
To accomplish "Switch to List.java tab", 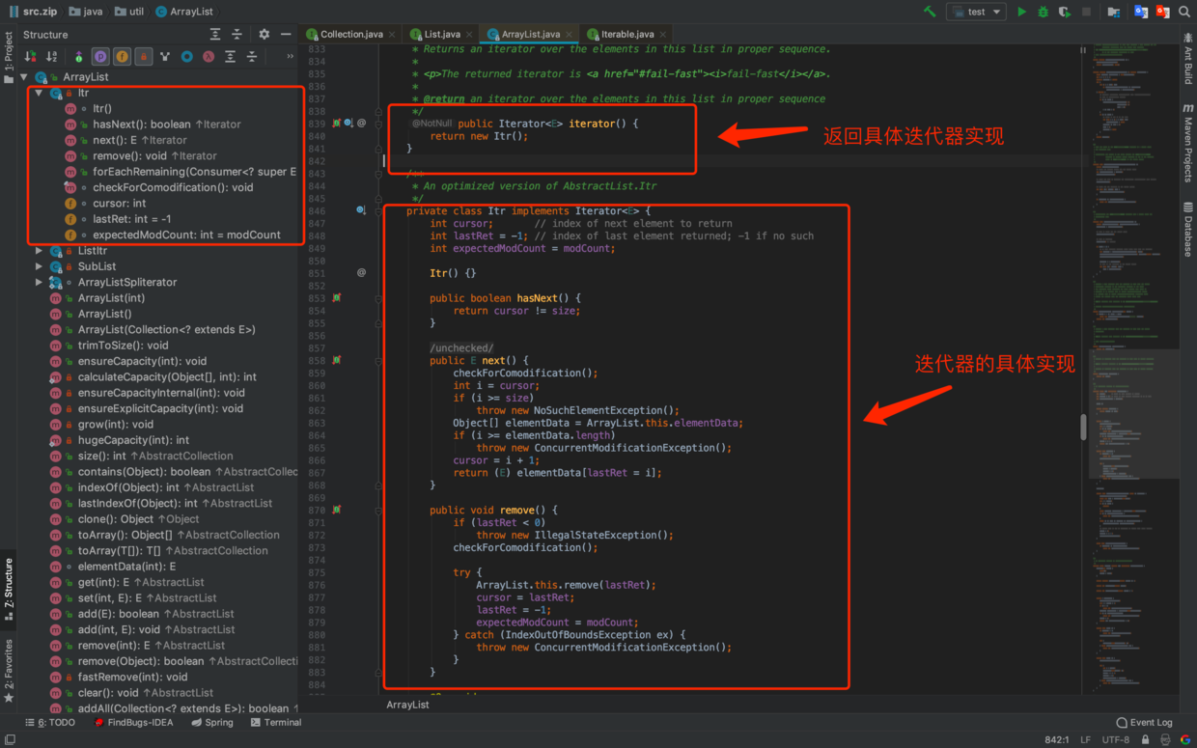I will coord(442,34).
